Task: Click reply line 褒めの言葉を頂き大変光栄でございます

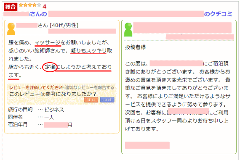Action: point(173,80)
